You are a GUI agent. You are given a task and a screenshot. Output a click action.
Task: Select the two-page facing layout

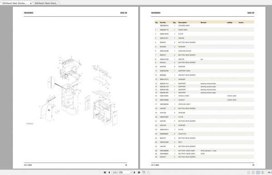click(258, 172)
